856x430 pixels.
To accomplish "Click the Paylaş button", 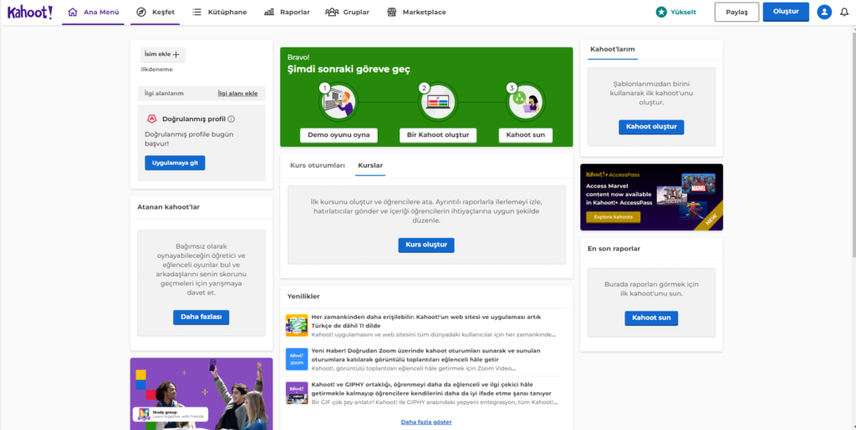I will (x=736, y=12).
